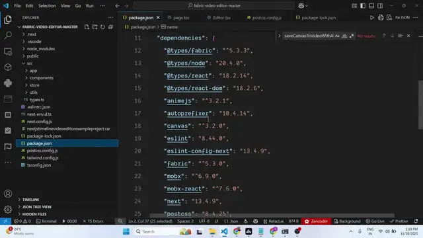Collapse all folders in Explorer
This screenshot has width=423, height=238.
(110, 27)
